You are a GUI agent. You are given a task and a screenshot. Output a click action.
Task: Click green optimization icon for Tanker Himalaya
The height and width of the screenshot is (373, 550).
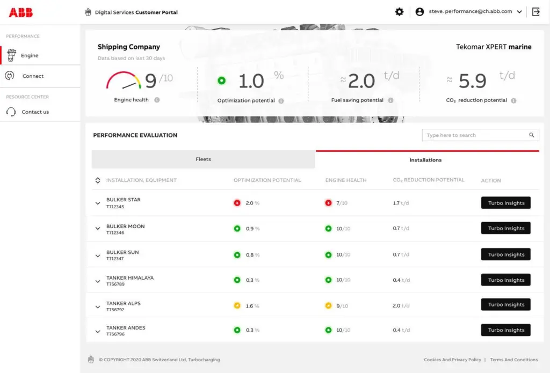(237, 280)
